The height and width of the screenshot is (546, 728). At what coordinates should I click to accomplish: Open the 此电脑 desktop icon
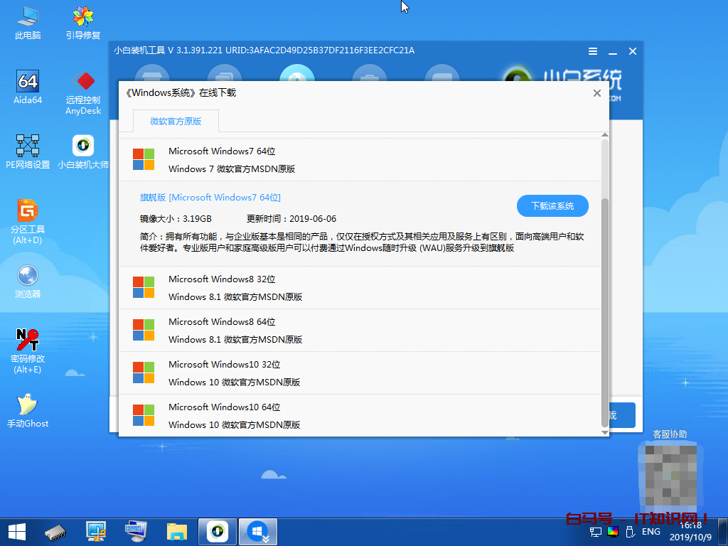click(x=28, y=20)
